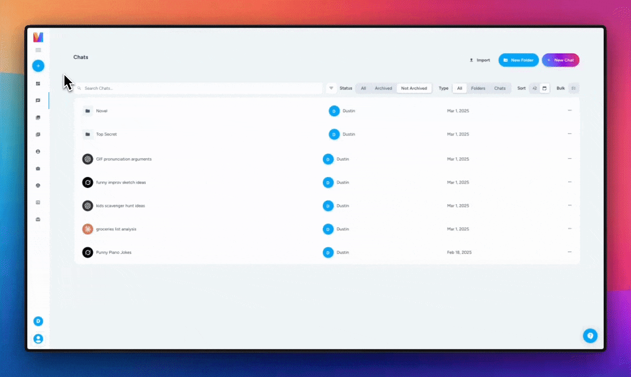Screen dimensions: 631x377
Task: Click the model icon for GIF pronunciation arguments
Action: [88, 159]
